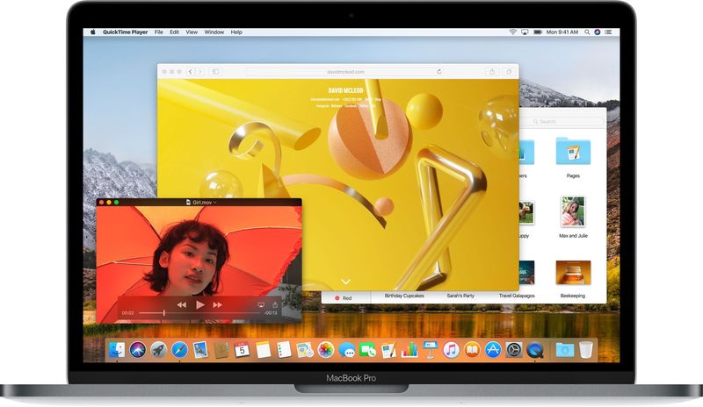
Task: Expand Girl.mov title dropdown chevron
Action: pos(215,203)
